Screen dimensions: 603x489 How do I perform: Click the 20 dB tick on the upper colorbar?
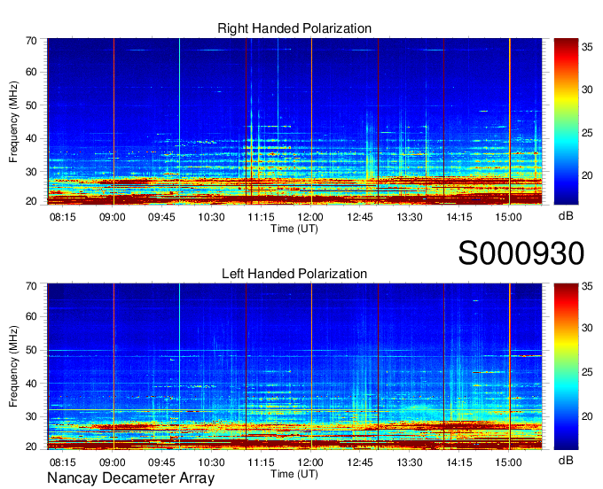pyautogui.click(x=587, y=175)
